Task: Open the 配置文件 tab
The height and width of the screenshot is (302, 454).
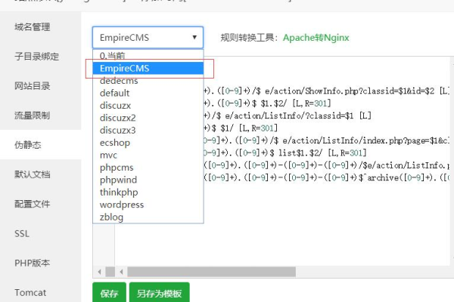Action: click(32, 204)
